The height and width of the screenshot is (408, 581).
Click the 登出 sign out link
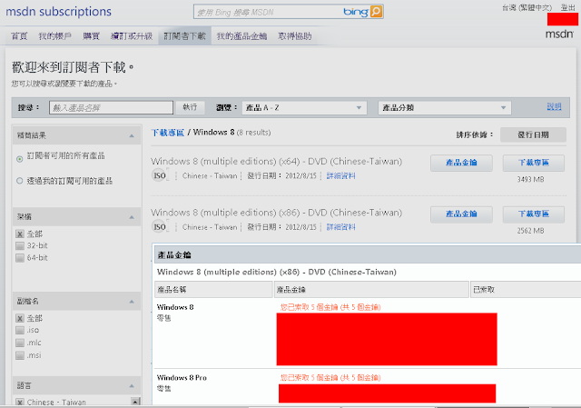(567, 7)
